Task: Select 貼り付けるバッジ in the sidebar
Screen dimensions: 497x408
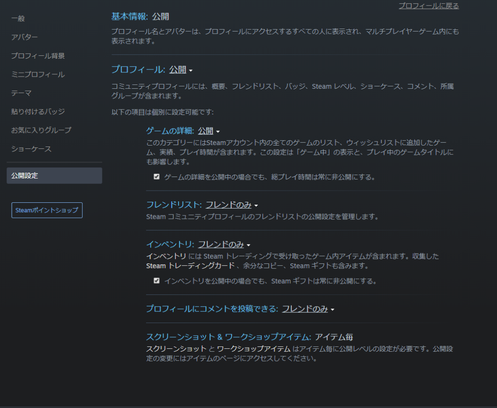Action: point(38,112)
